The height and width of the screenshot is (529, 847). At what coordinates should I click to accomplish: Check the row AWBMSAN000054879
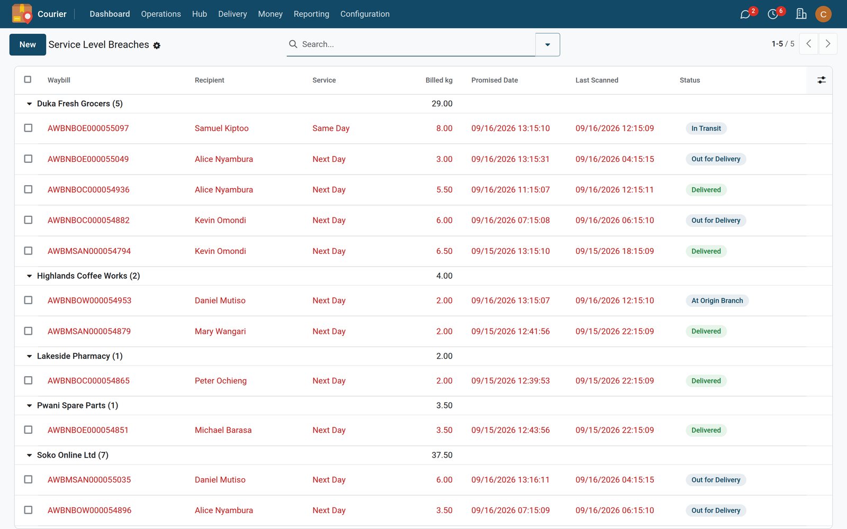tap(28, 331)
